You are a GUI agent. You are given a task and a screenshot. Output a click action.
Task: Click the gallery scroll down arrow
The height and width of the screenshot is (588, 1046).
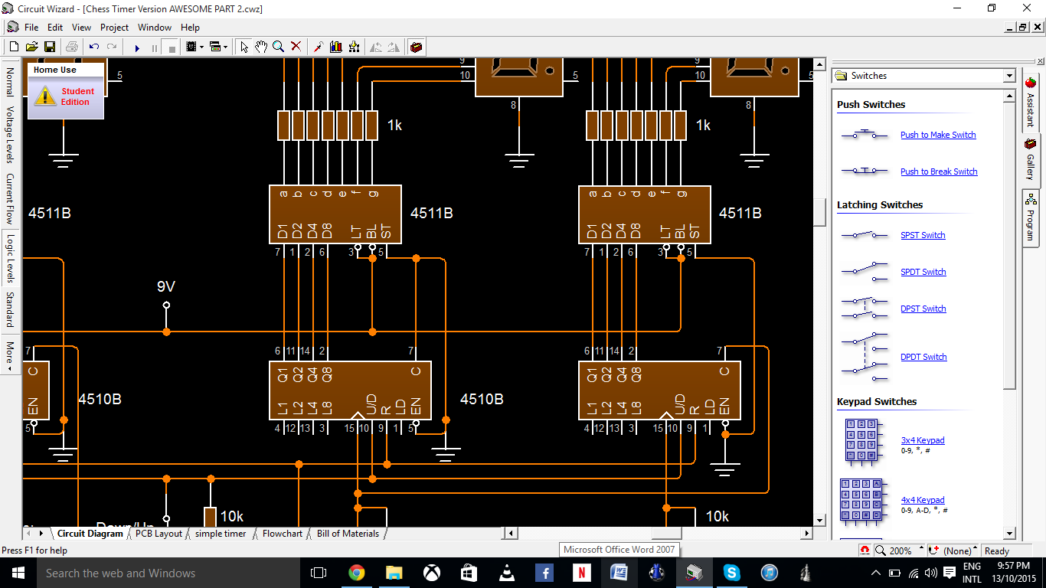(x=1009, y=534)
